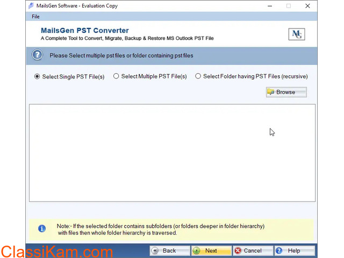Click the MG logo icon

pyautogui.click(x=297, y=34)
